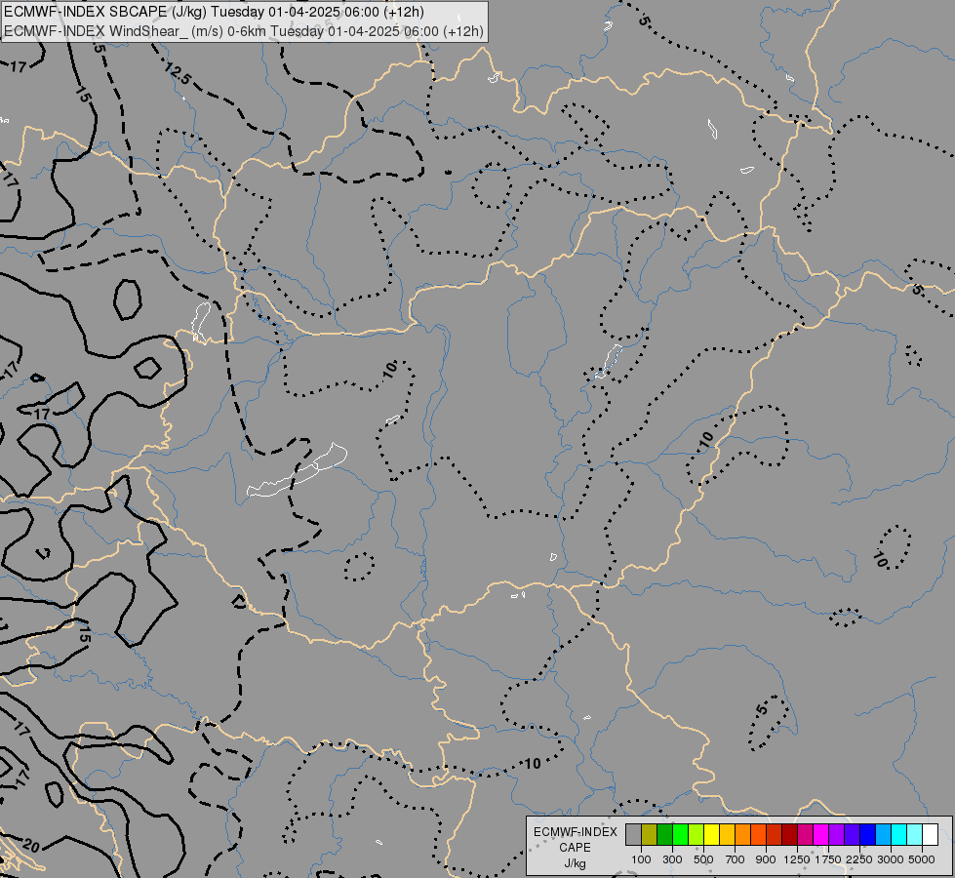
Task: Select the legend value 5000
Action: click(922, 859)
